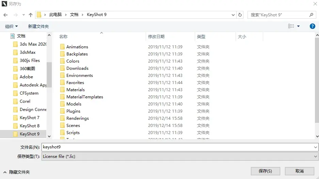Save the file with 保存(S)
Image resolution: width=319 pixels, height=179 pixels.
click(265, 171)
